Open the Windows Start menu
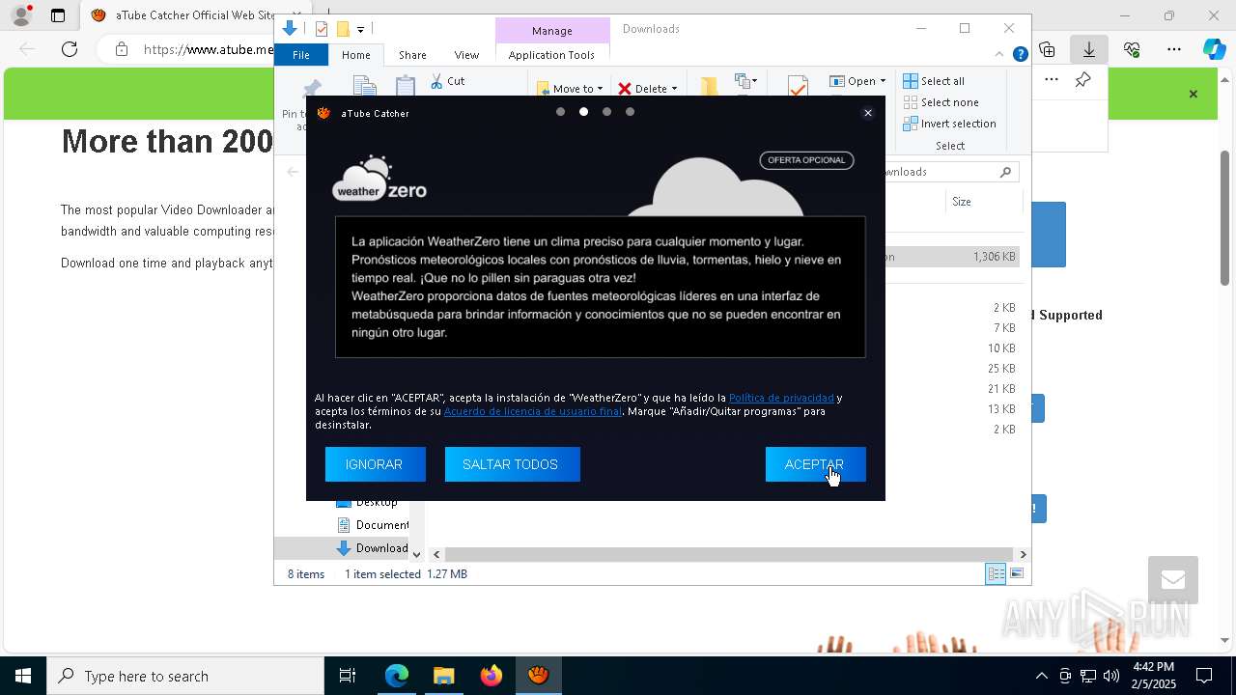 (x=23, y=676)
